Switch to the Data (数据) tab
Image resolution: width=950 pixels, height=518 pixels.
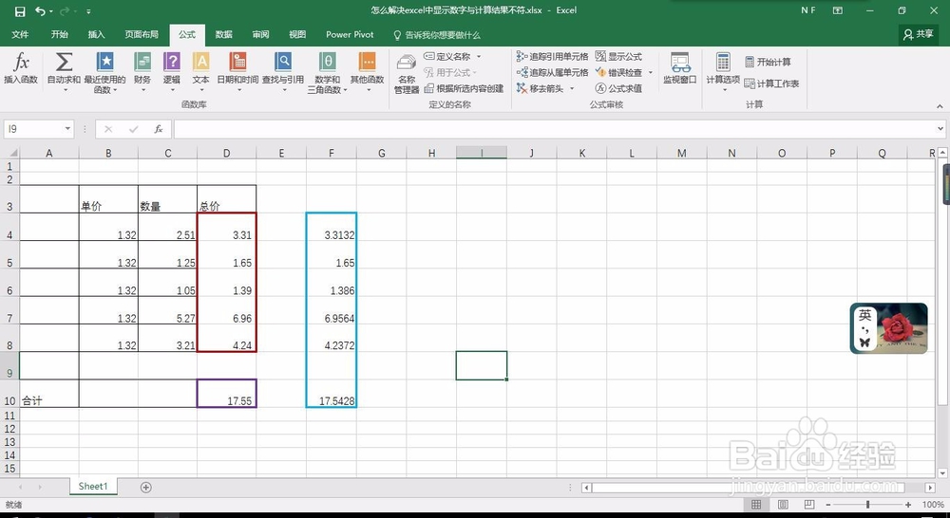pyautogui.click(x=223, y=34)
